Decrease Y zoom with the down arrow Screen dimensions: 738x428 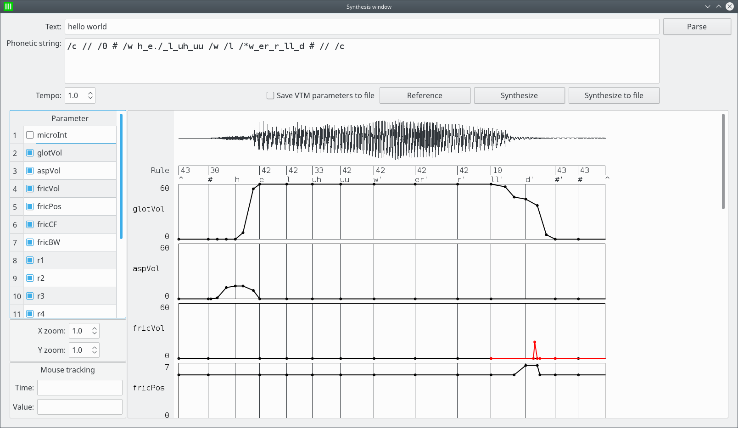pos(95,353)
